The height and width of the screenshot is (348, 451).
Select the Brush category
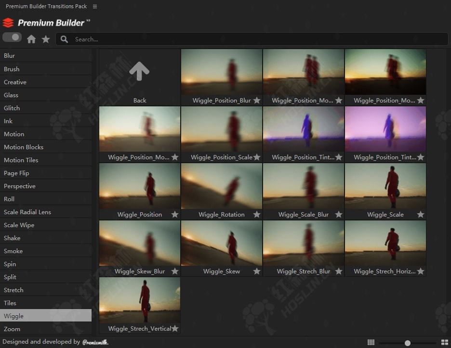(46, 69)
